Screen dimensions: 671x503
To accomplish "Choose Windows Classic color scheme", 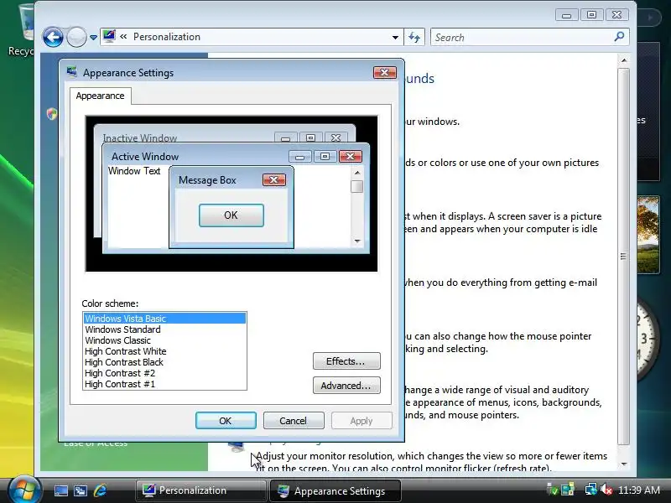I will pos(164,340).
